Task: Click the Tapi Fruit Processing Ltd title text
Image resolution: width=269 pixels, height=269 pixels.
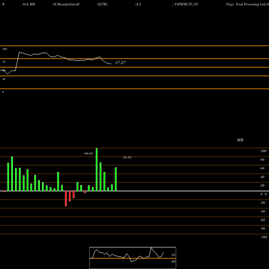Action: click(x=246, y=4)
